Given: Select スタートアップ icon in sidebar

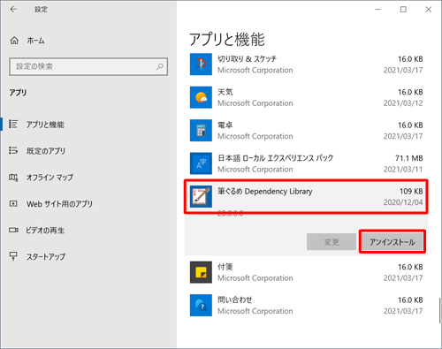Looking at the screenshot, I should coord(13,256).
